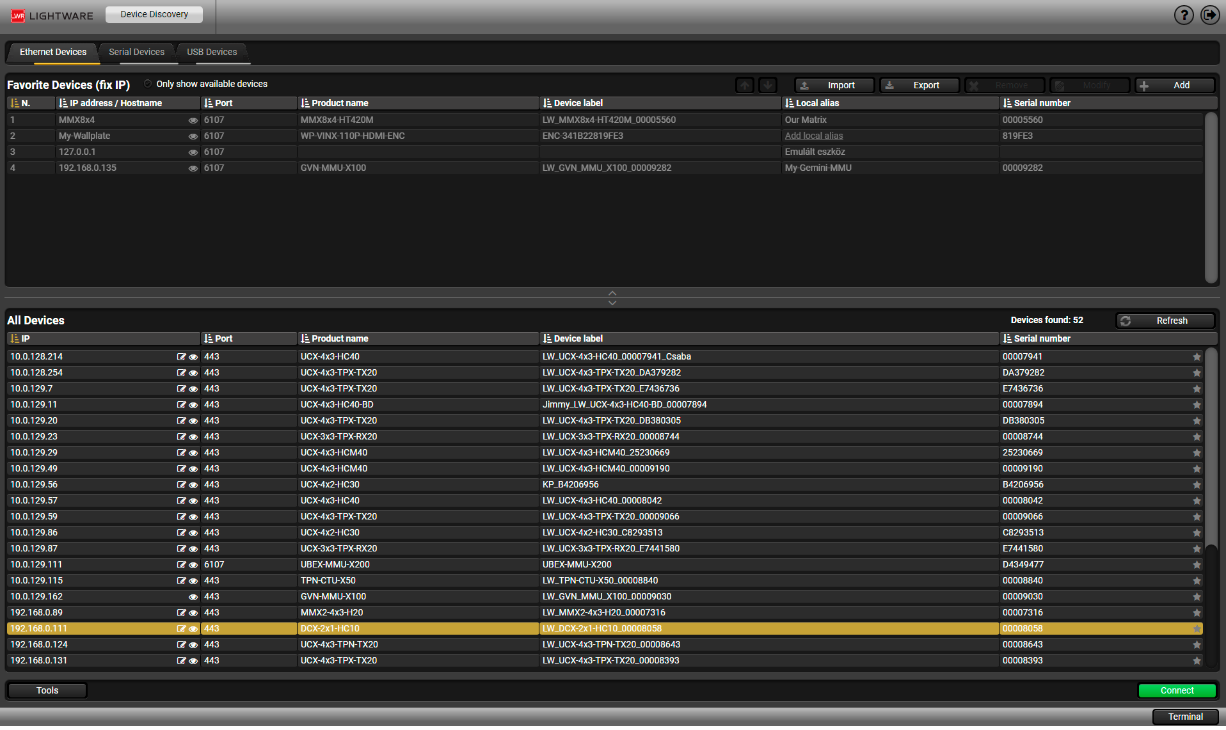1226x730 pixels.
Task: Star the device with serial 00008643
Action: pyautogui.click(x=1197, y=645)
